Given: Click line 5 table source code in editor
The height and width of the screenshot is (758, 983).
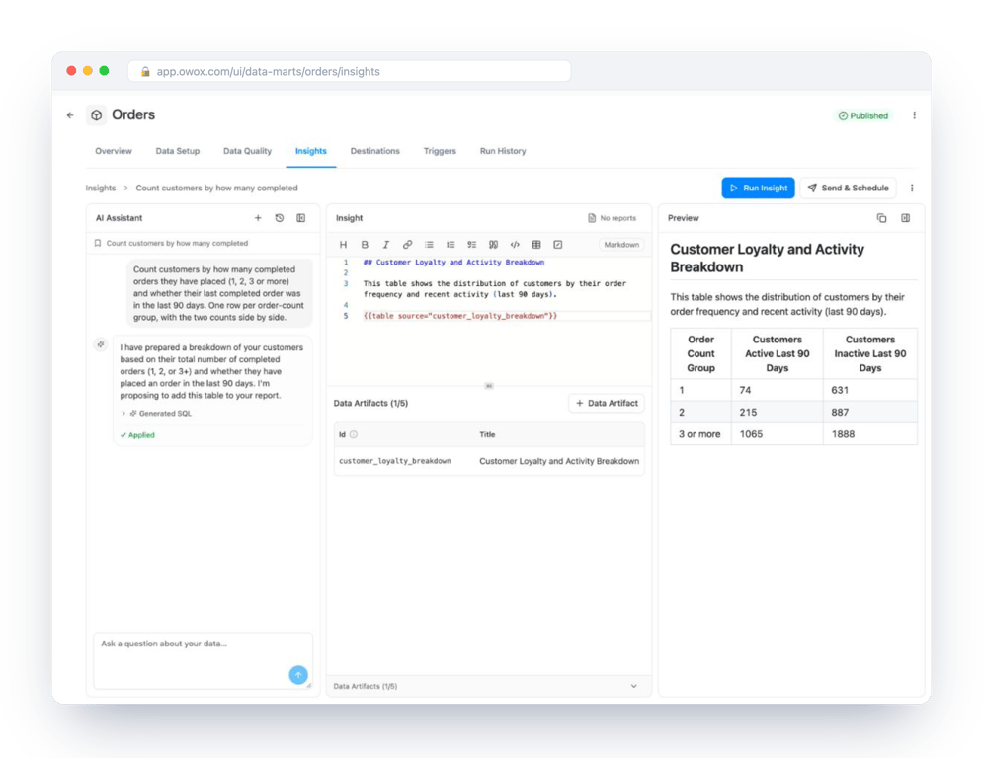Looking at the screenshot, I should pos(460,316).
